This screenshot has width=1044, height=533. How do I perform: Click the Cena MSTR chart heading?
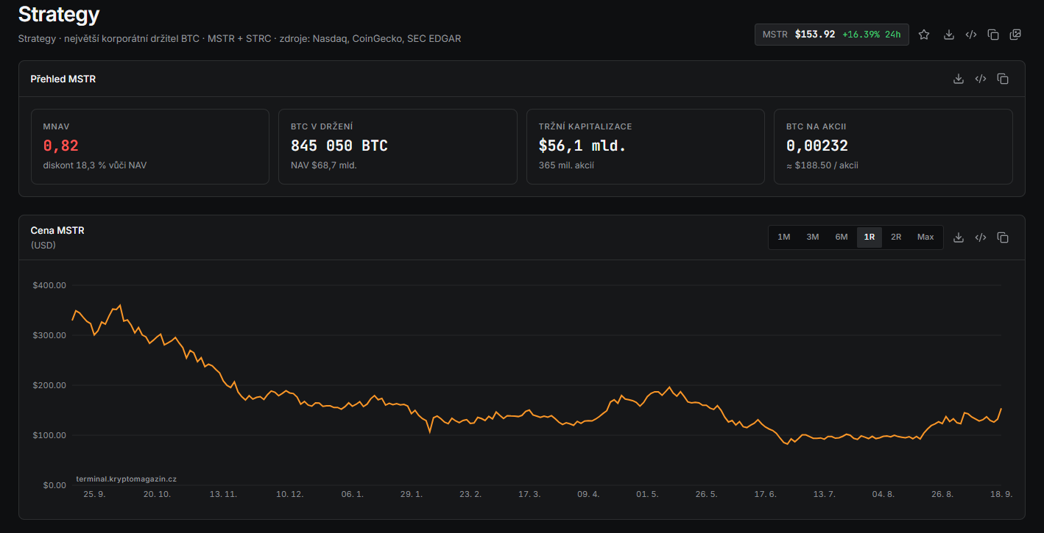pyautogui.click(x=57, y=230)
